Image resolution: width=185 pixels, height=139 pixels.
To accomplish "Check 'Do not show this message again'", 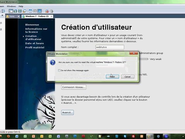I will click(59, 70).
